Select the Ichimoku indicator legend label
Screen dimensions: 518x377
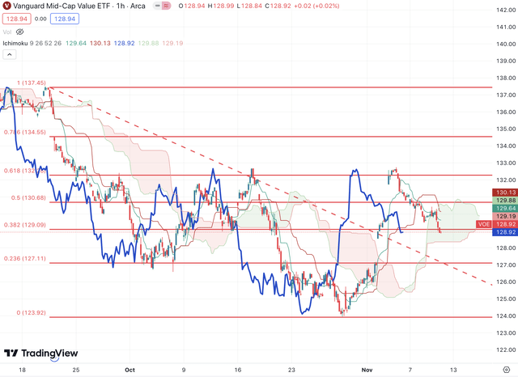[16, 42]
